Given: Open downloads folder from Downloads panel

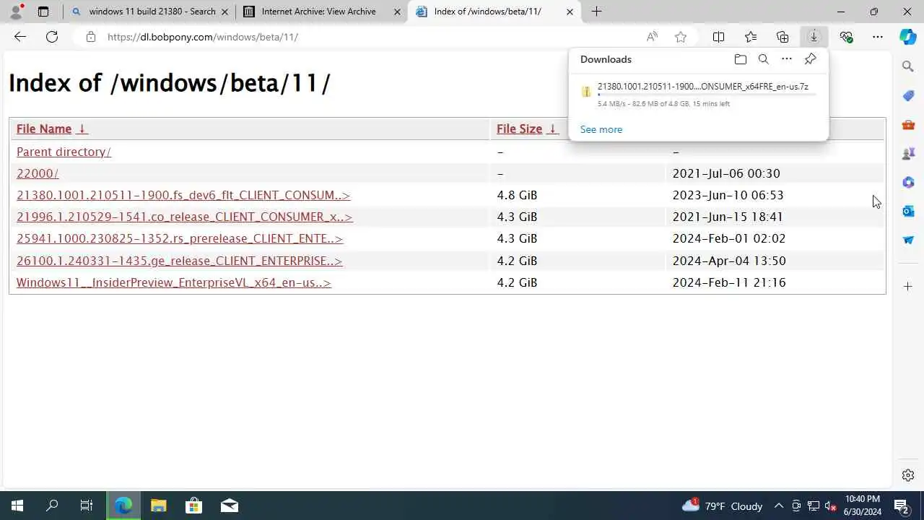Looking at the screenshot, I should point(740,59).
